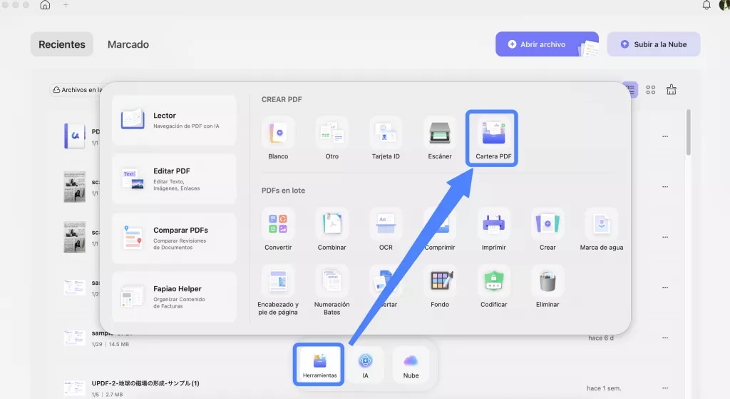Open the IA assistant dock button

pos(366,365)
